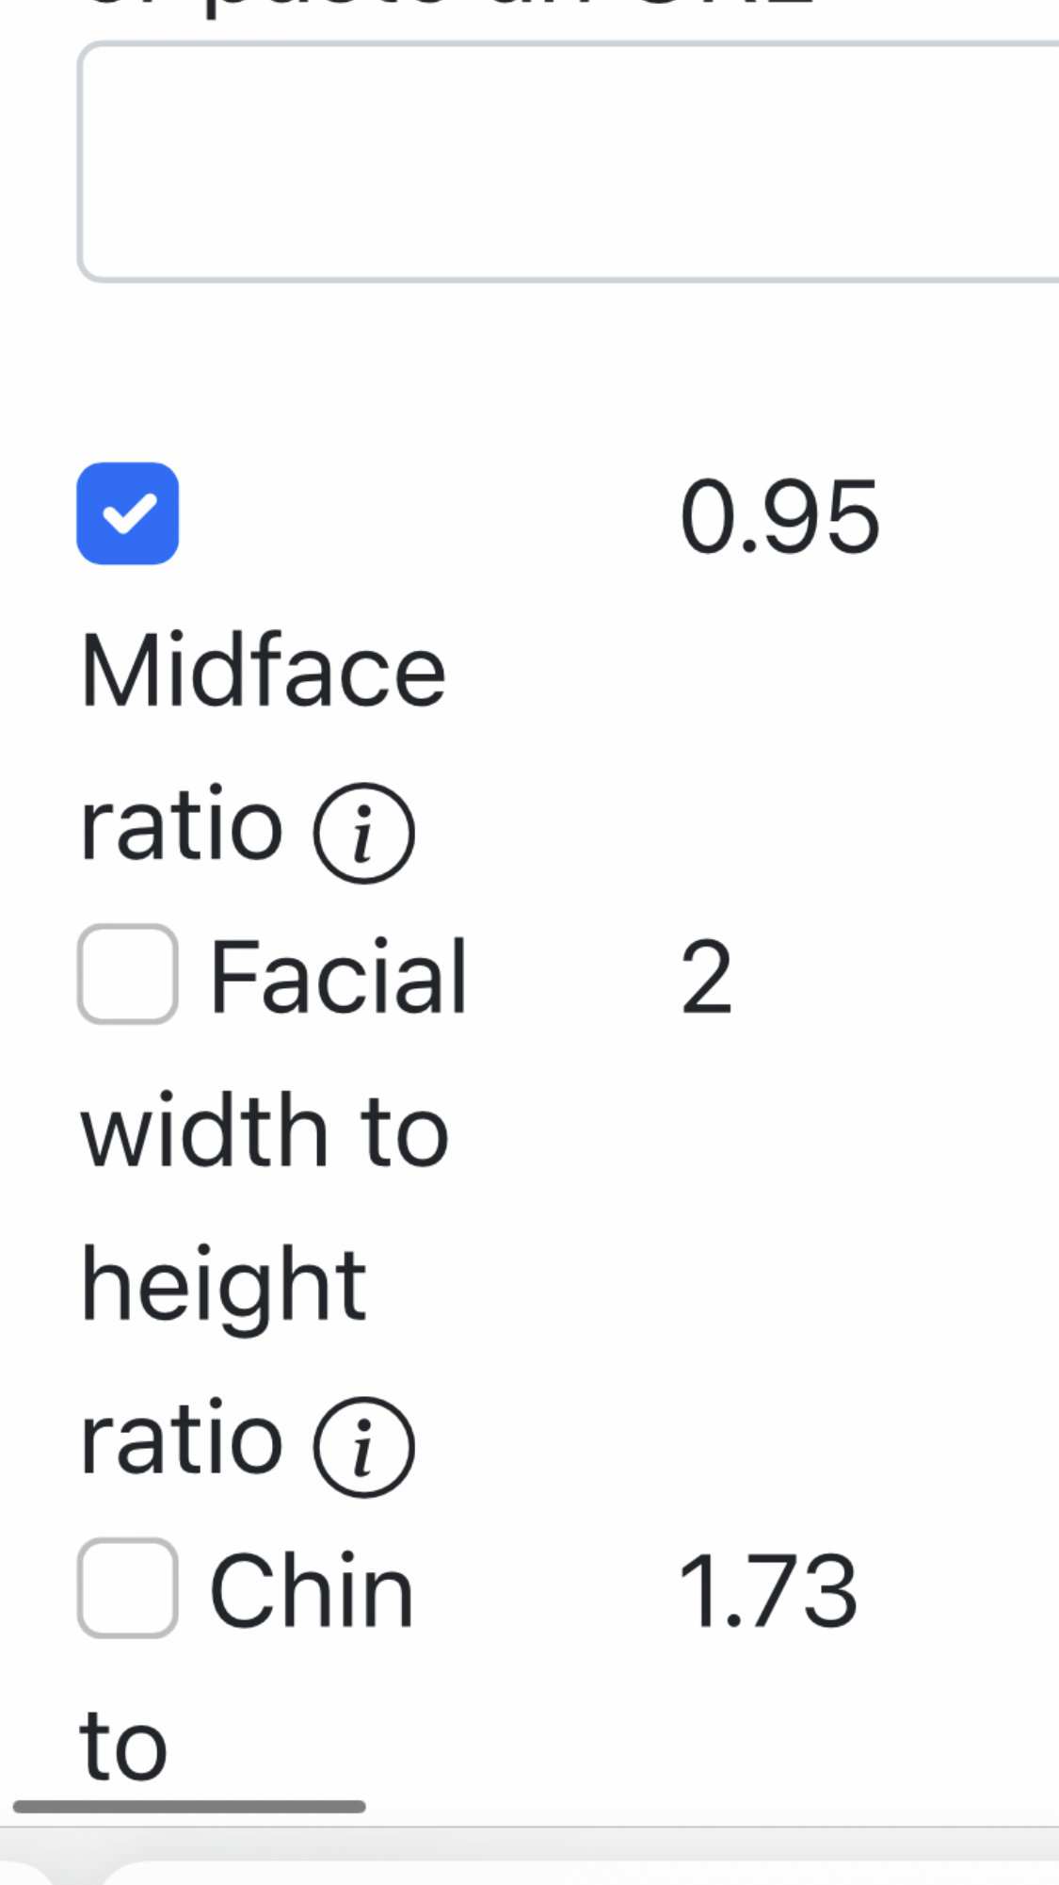Select the Facial ratio value 2
This screenshot has height=1885, width=1059.
pyautogui.click(x=706, y=978)
